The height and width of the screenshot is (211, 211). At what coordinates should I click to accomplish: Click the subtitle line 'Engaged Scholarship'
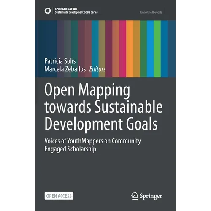(70, 149)
